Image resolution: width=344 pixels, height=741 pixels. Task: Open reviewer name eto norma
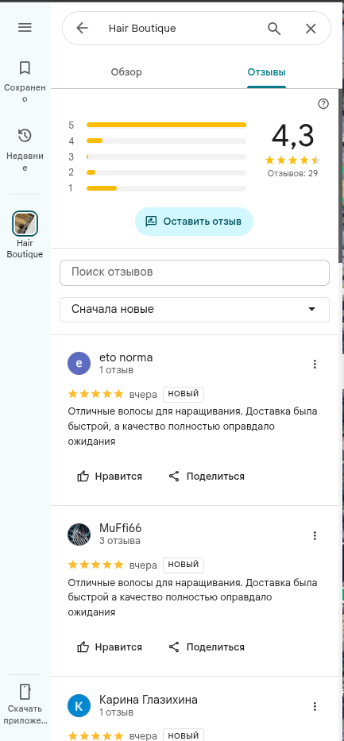point(126,357)
